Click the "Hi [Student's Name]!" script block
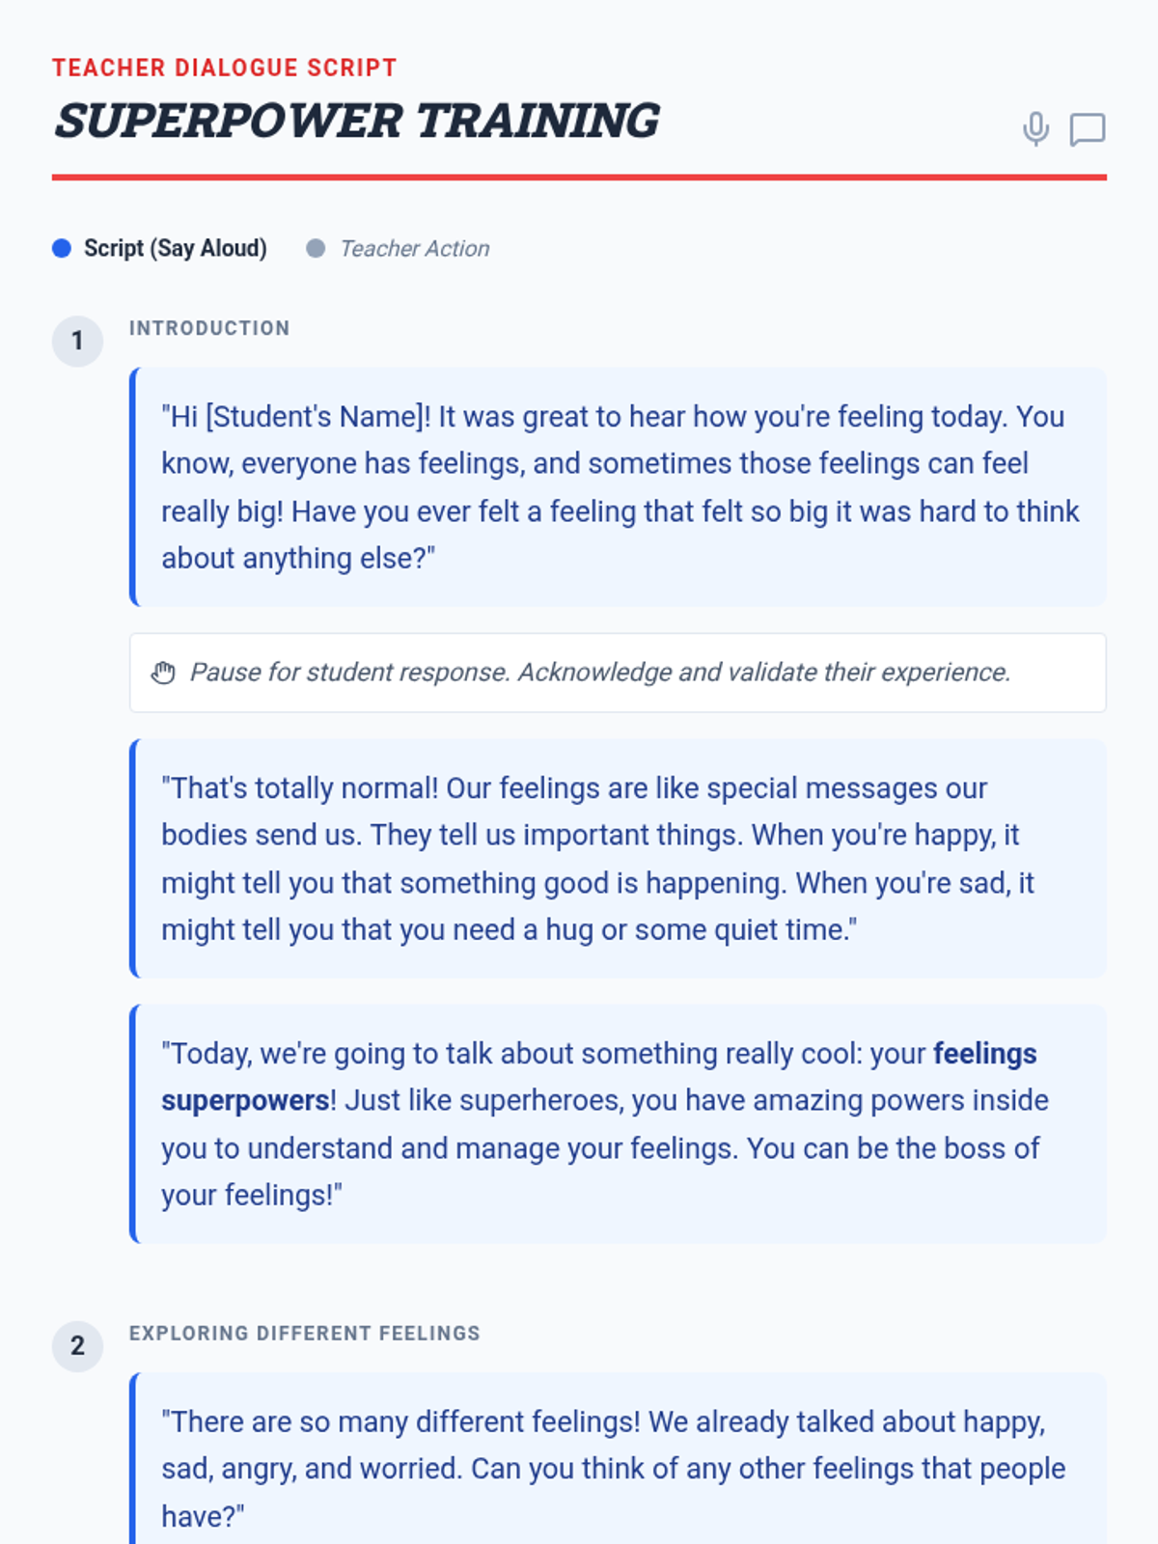This screenshot has height=1544, width=1158. [x=618, y=487]
